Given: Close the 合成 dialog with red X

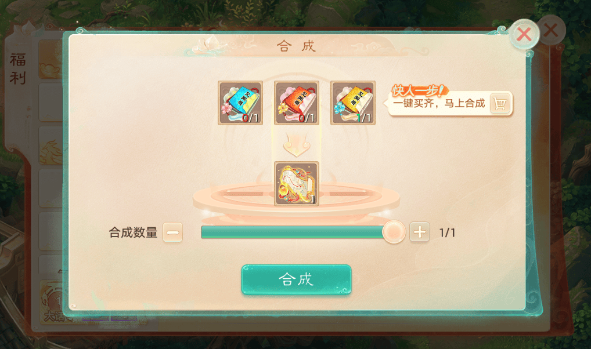Looking at the screenshot, I should [x=524, y=34].
